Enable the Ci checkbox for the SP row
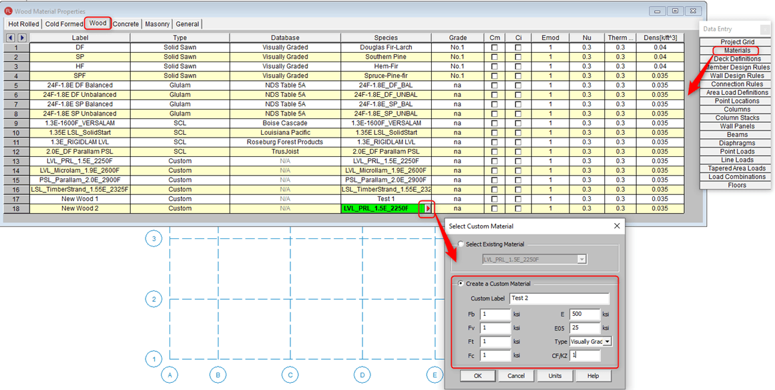775x390 pixels. pyautogui.click(x=519, y=57)
